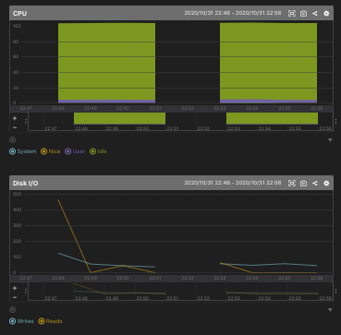
Task: Click the fit-to-view icon in CPU panel header
Action: tap(291, 13)
